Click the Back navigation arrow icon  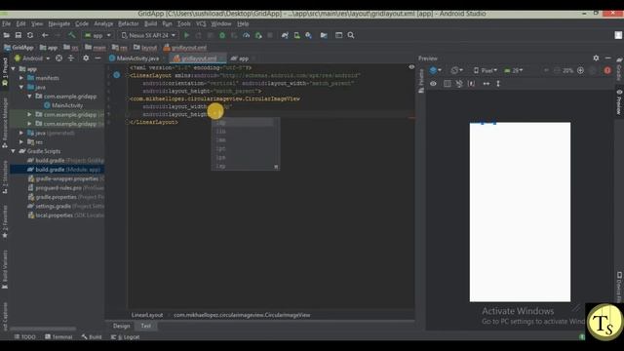click(x=45, y=35)
